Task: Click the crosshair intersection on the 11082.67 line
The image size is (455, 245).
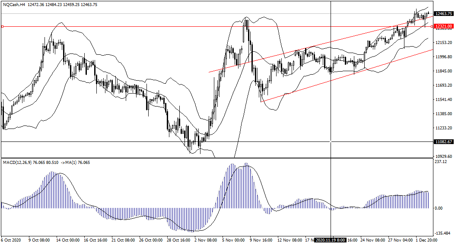Action: coord(331,141)
